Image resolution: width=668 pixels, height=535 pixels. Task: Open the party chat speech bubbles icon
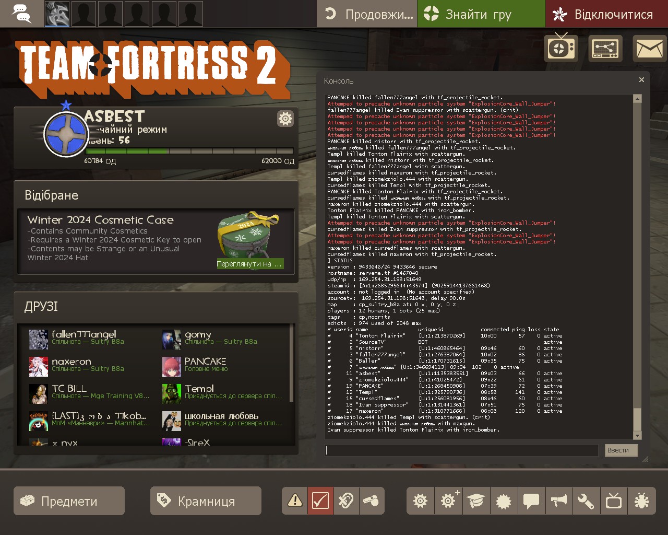coord(21,14)
